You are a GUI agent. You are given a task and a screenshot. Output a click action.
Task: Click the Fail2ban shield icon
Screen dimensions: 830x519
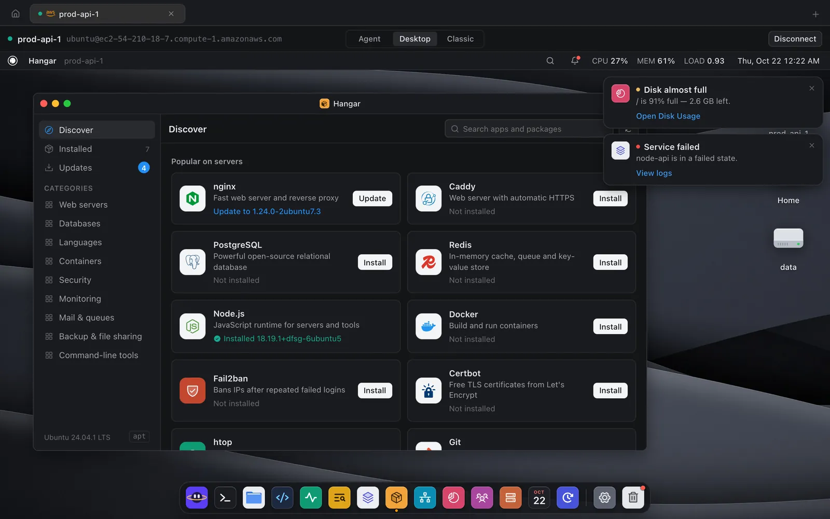coord(192,390)
